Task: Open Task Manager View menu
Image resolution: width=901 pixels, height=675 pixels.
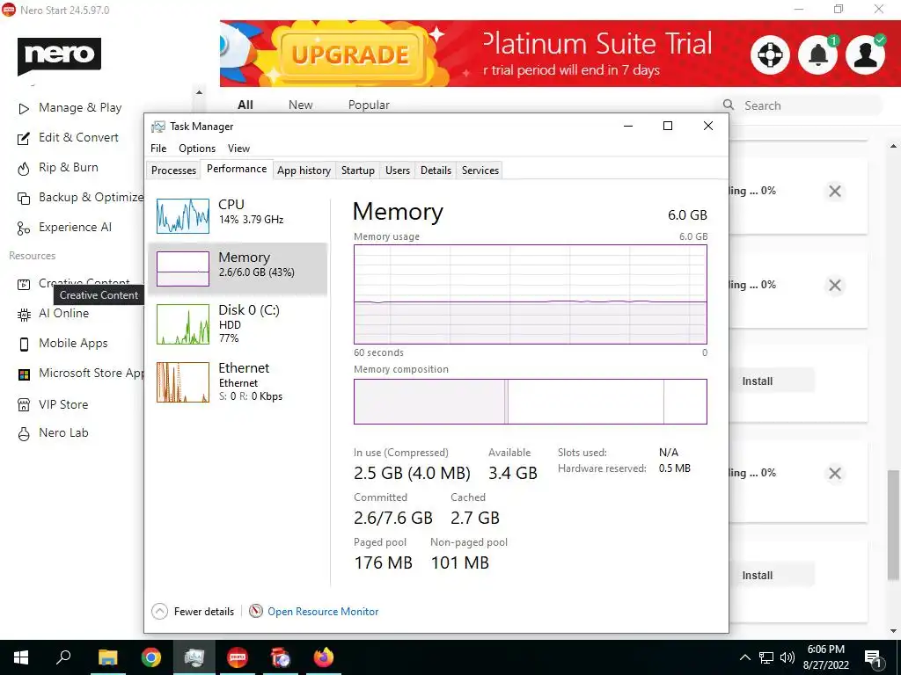Action: coord(238,149)
